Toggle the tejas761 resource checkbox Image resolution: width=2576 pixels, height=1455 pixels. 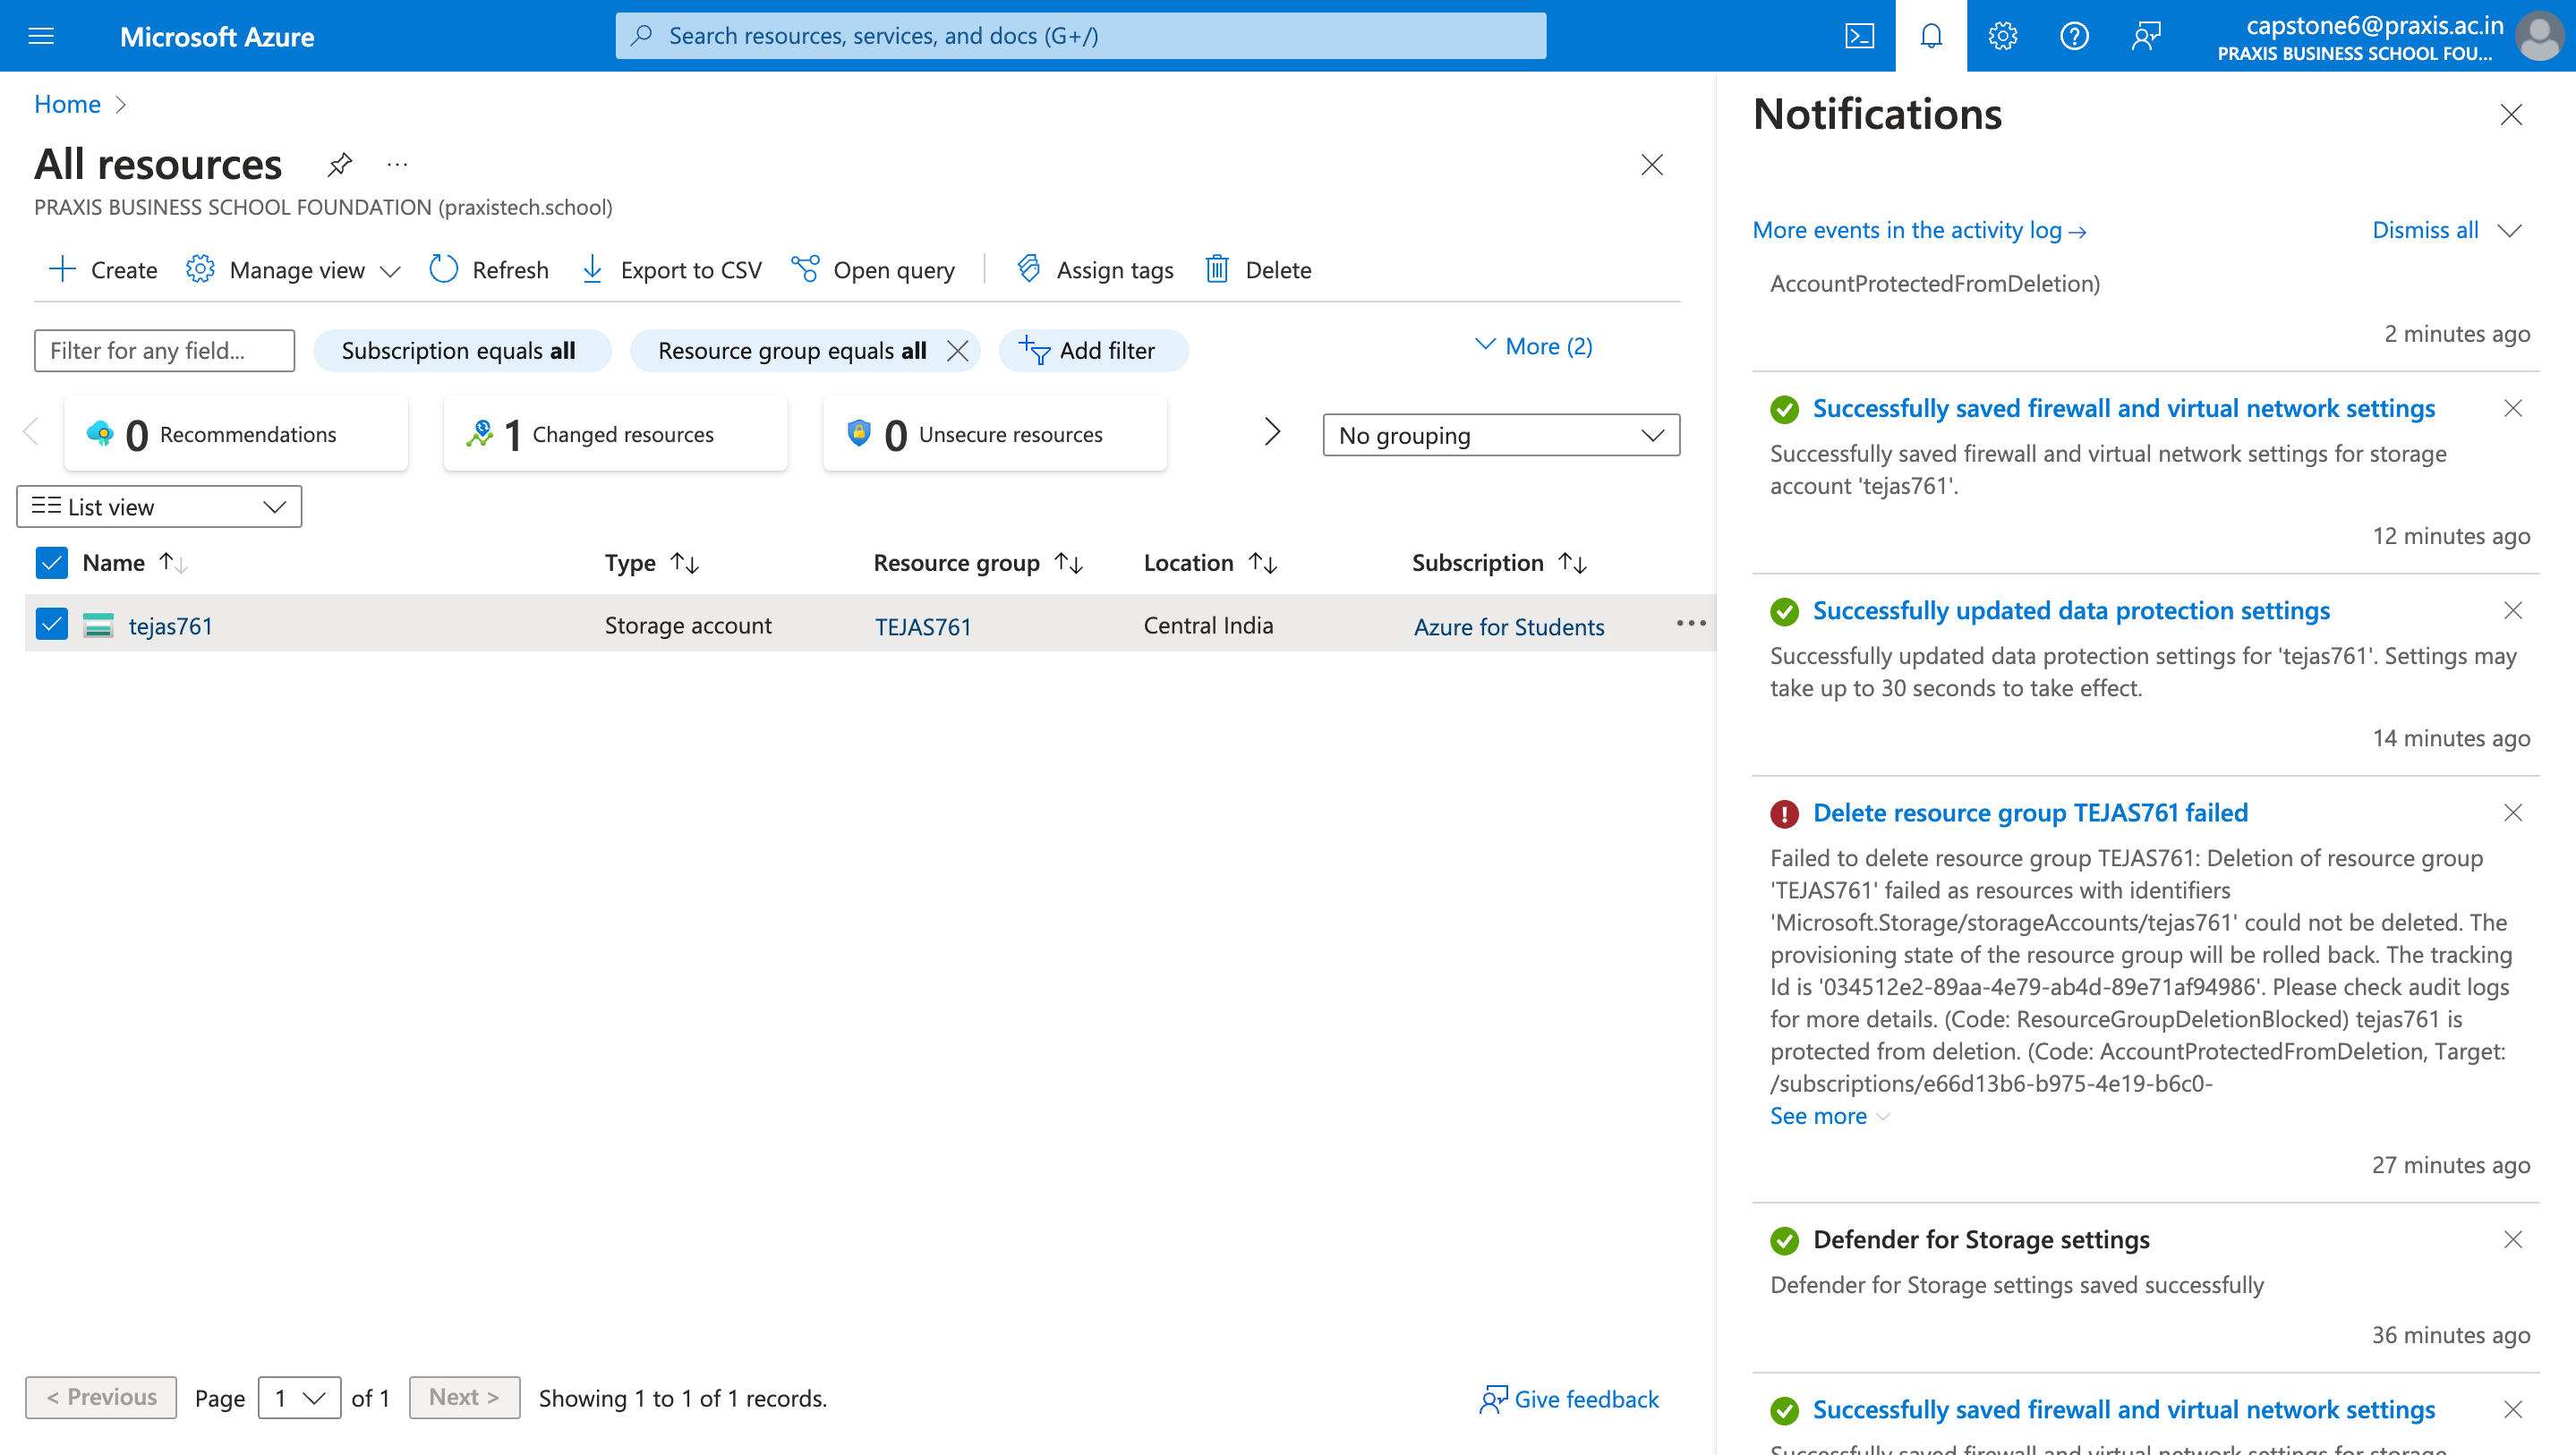coord(49,624)
